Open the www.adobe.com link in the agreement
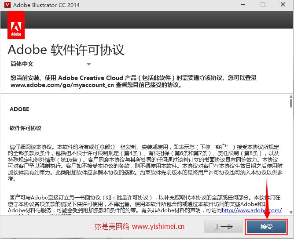 [x=252, y=210]
